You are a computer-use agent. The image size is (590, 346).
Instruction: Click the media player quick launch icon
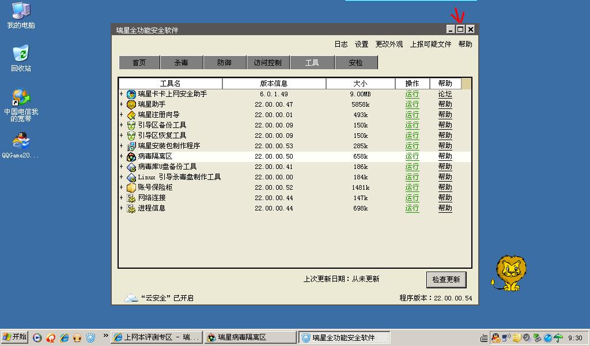[x=37, y=338]
